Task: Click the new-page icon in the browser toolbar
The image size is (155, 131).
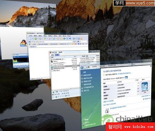Action: point(30,38)
